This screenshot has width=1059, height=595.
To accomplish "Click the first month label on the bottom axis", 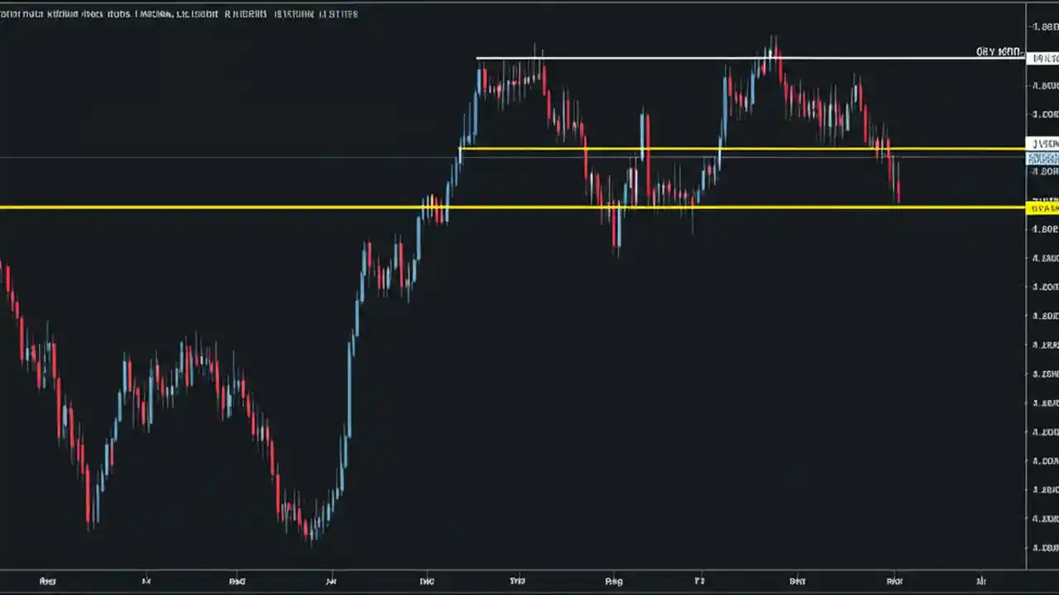I will [x=47, y=581].
